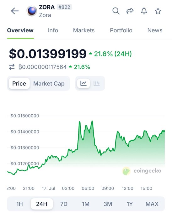Screen dimensions: 172x213
Task: Open the Markets tab
Action: coord(84,30)
